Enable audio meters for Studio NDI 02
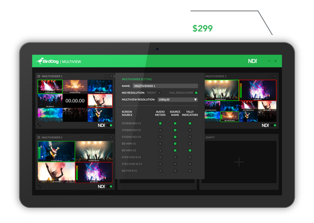 coord(160,130)
